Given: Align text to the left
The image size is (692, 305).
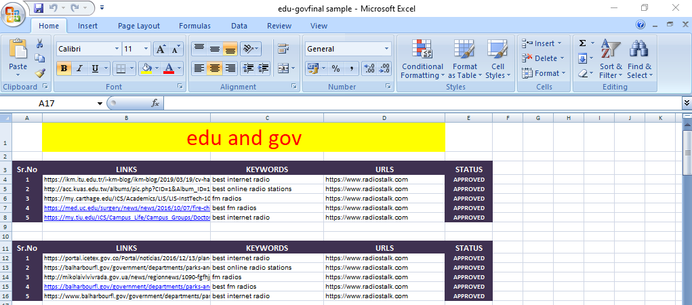Looking at the screenshot, I should click(199, 68).
